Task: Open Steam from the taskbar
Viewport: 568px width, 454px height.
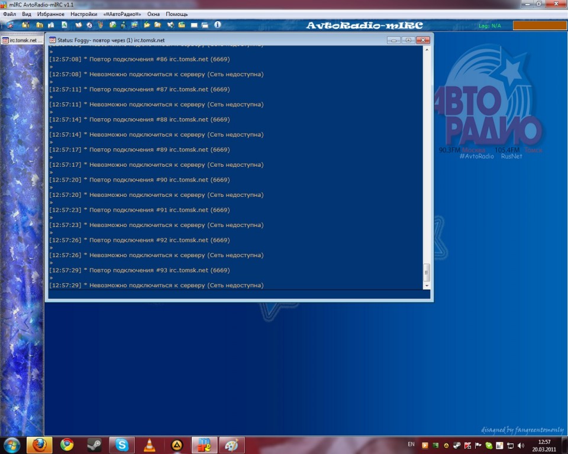Action: [x=94, y=445]
